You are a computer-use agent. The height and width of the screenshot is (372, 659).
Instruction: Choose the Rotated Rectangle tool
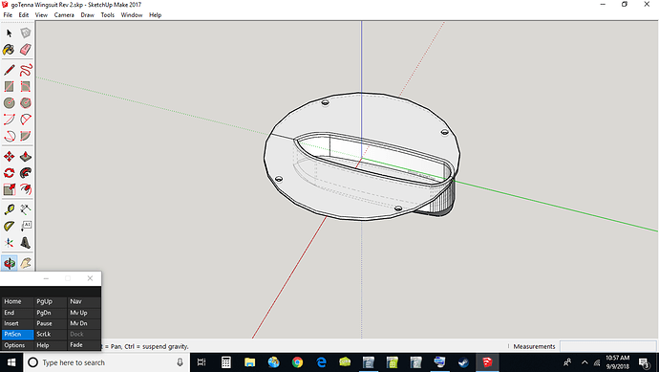pyautogui.click(x=26, y=86)
